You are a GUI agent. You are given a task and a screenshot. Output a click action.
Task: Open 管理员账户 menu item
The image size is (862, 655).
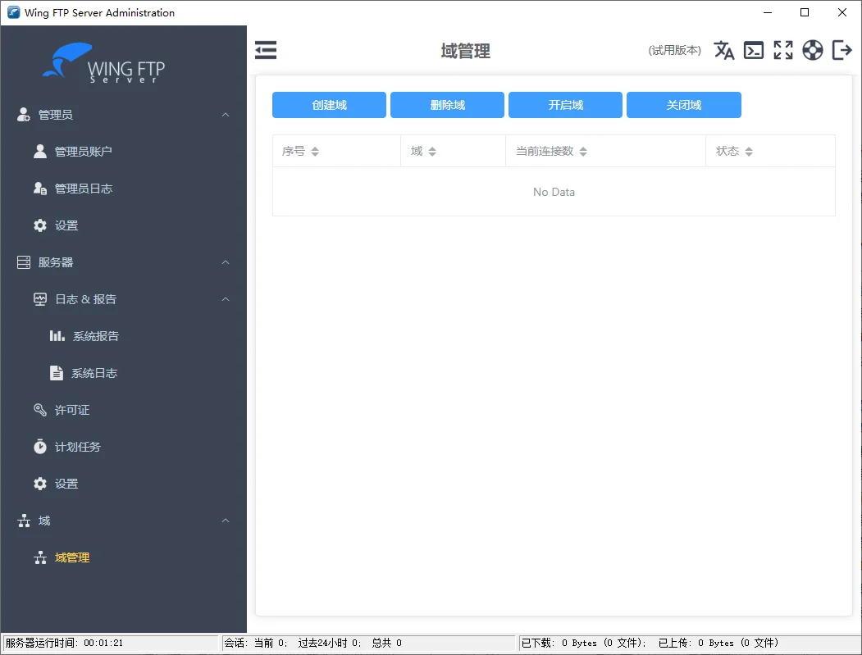123,151
